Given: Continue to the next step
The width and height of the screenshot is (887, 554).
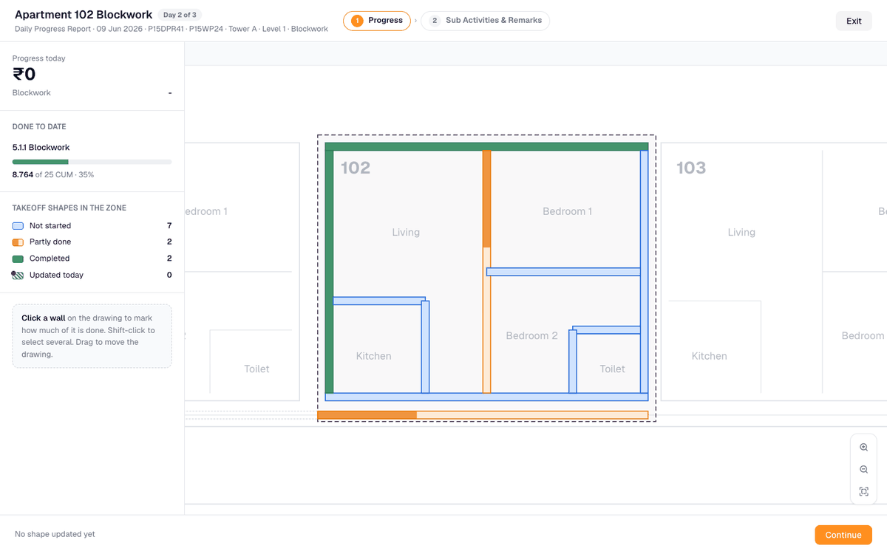Looking at the screenshot, I should coord(843,535).
